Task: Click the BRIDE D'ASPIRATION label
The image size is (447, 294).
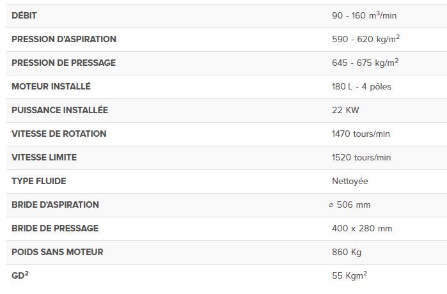Action: [x=55, y=205]
